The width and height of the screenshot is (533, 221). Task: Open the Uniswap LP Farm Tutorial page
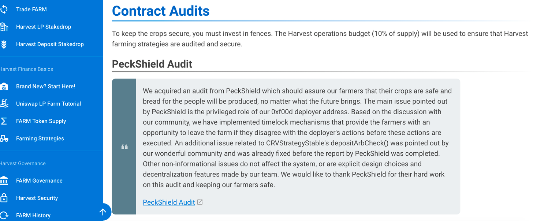coord(48,104)
